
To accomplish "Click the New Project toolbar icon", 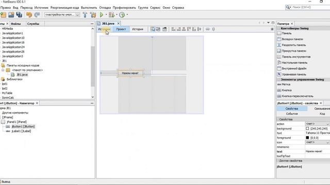I will pyautogui.click(x=4, y=15).
